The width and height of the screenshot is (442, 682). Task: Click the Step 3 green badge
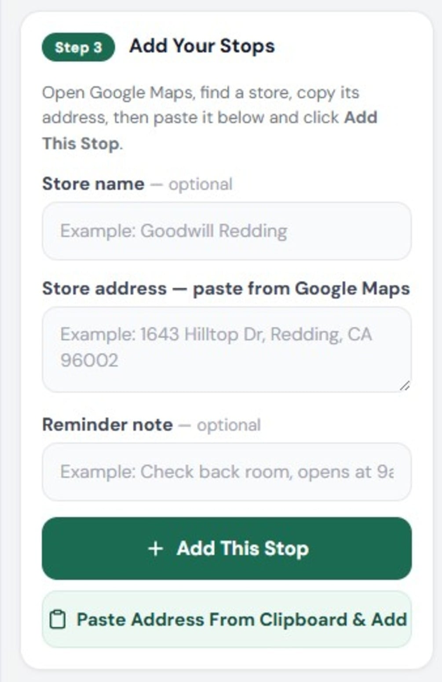78,47
